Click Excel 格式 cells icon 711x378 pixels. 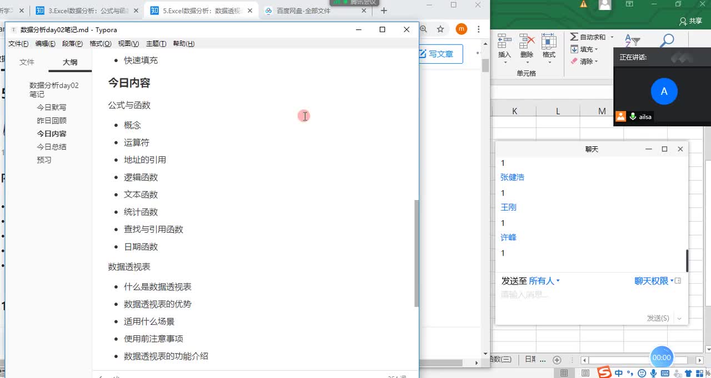click(549, 40)
